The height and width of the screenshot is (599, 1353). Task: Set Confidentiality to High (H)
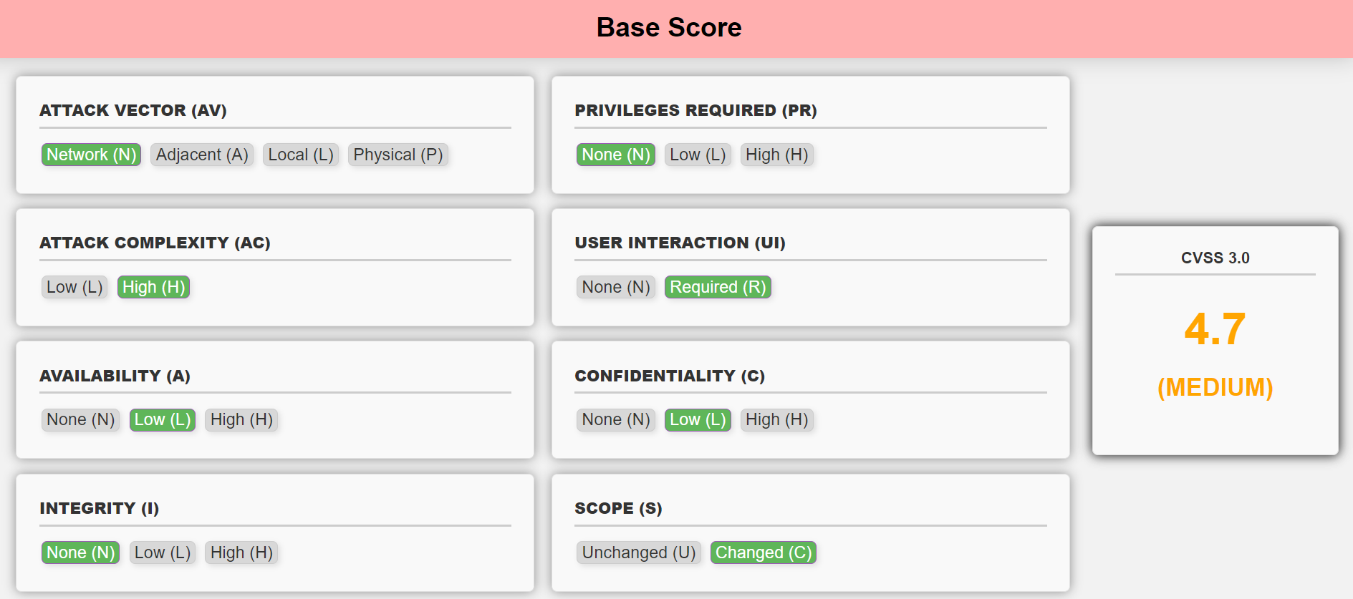click(x=776, y=419)
